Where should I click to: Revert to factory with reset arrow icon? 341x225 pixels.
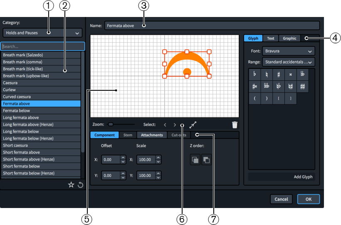pos(80,185)
